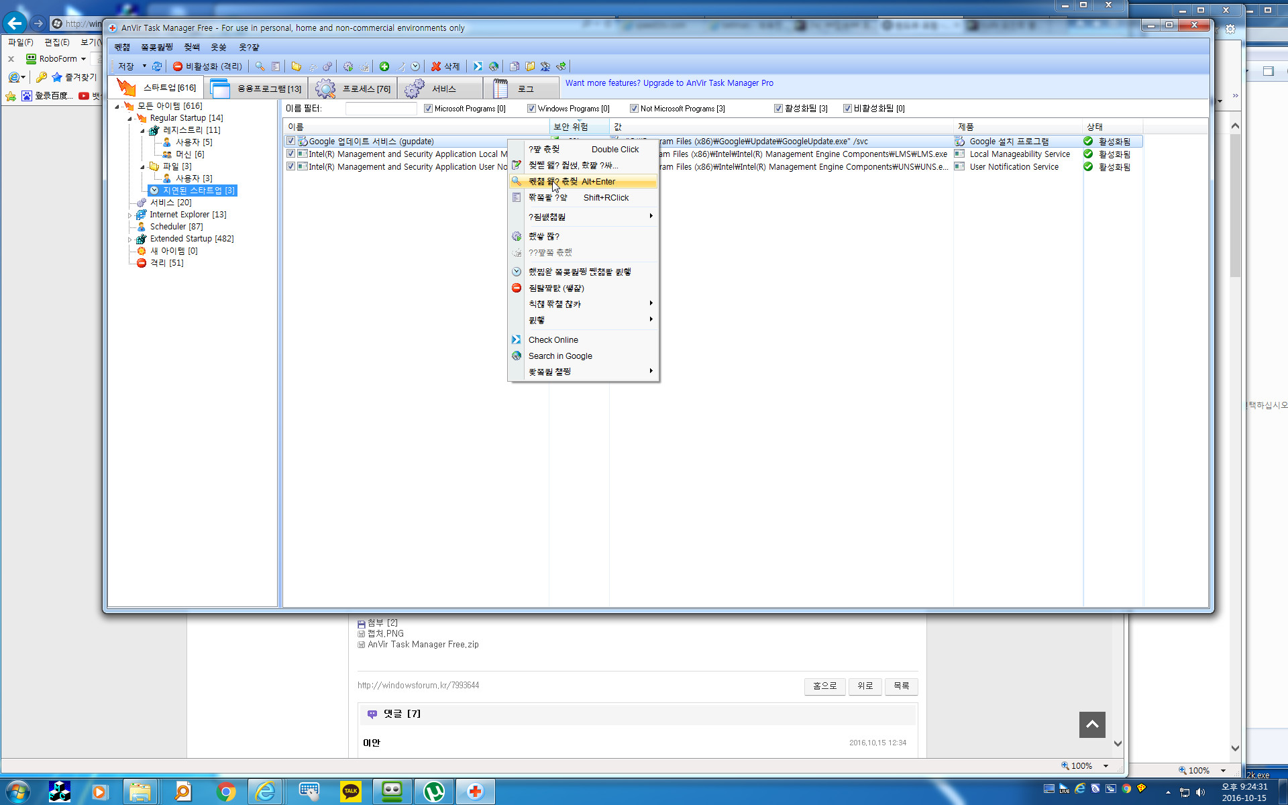Click the 홈으로 button on the webpage
Image resolution: width=1288 pixels, height=805 pixels.
click(824, 686)
